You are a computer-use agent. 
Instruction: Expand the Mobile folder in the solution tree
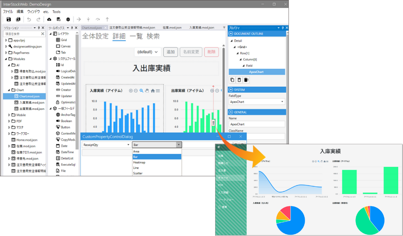9,115
